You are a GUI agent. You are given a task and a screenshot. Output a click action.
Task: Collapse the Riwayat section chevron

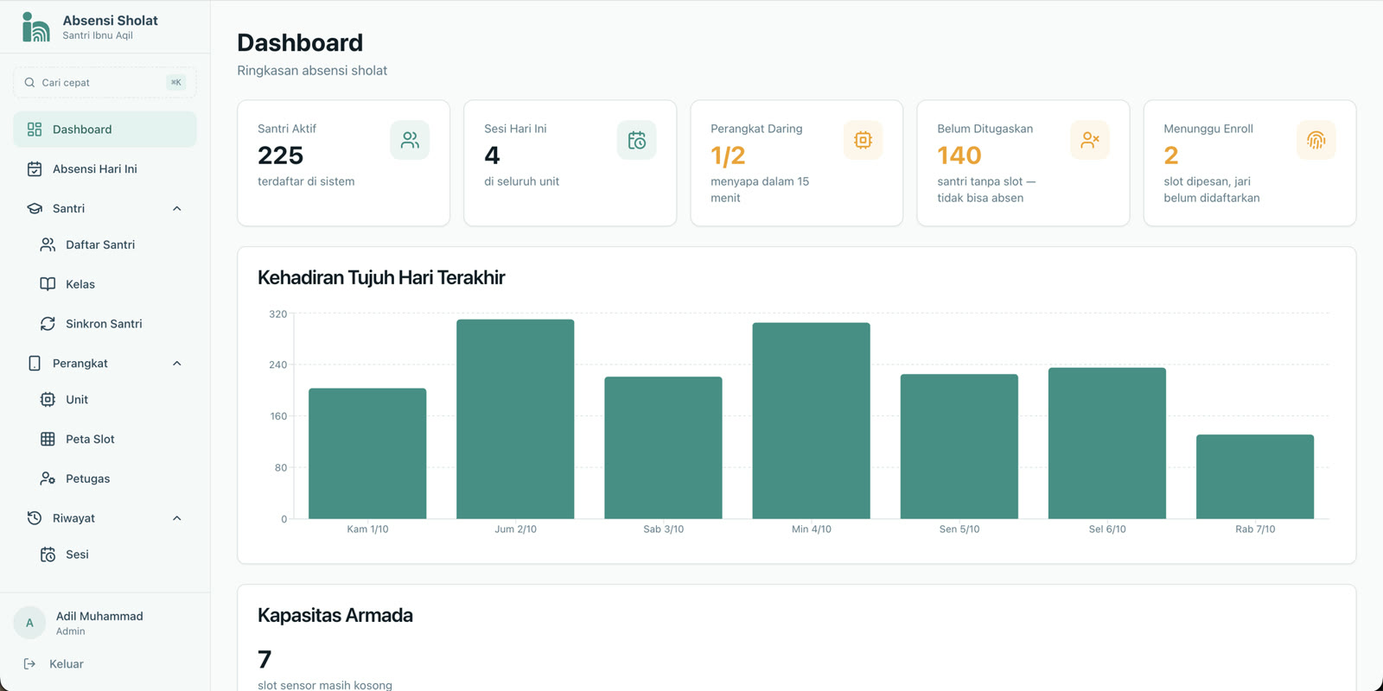pos(177,518)
